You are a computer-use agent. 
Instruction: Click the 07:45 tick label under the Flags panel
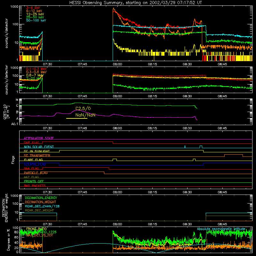coord(83,192)
